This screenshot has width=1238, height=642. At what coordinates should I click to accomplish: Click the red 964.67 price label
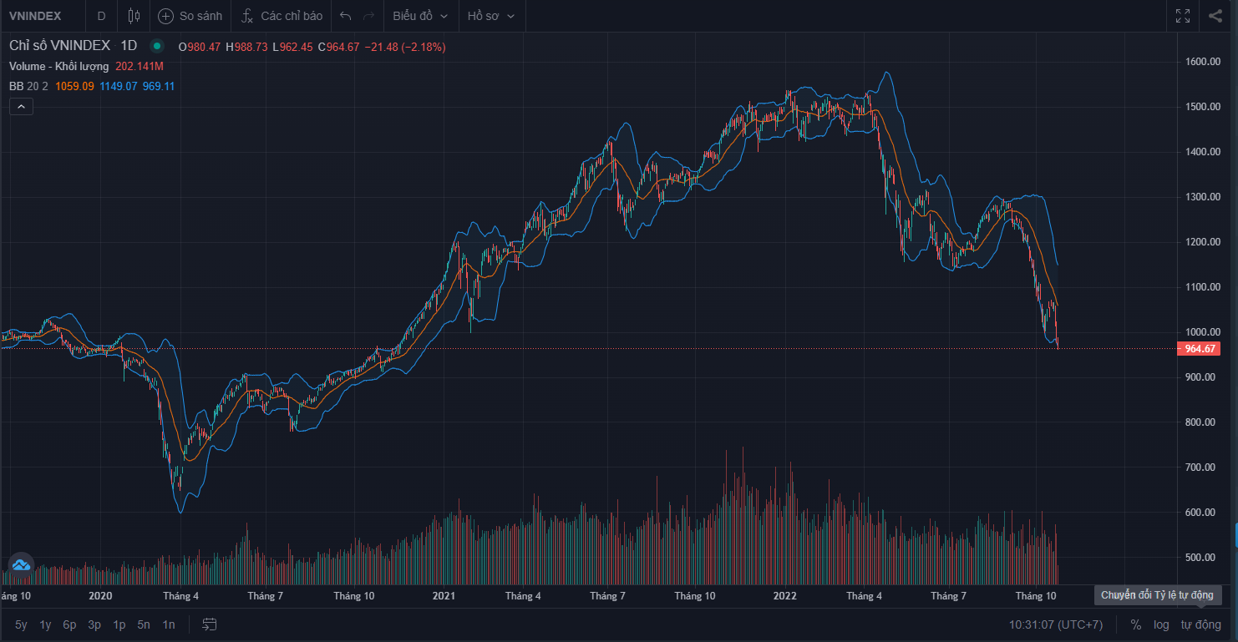(1198, 349)
